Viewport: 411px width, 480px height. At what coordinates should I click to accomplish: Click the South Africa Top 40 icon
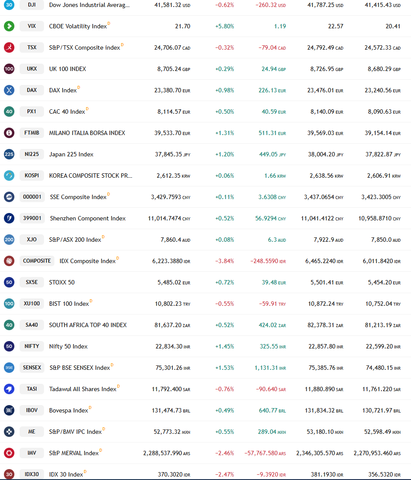tap(9, 325)
